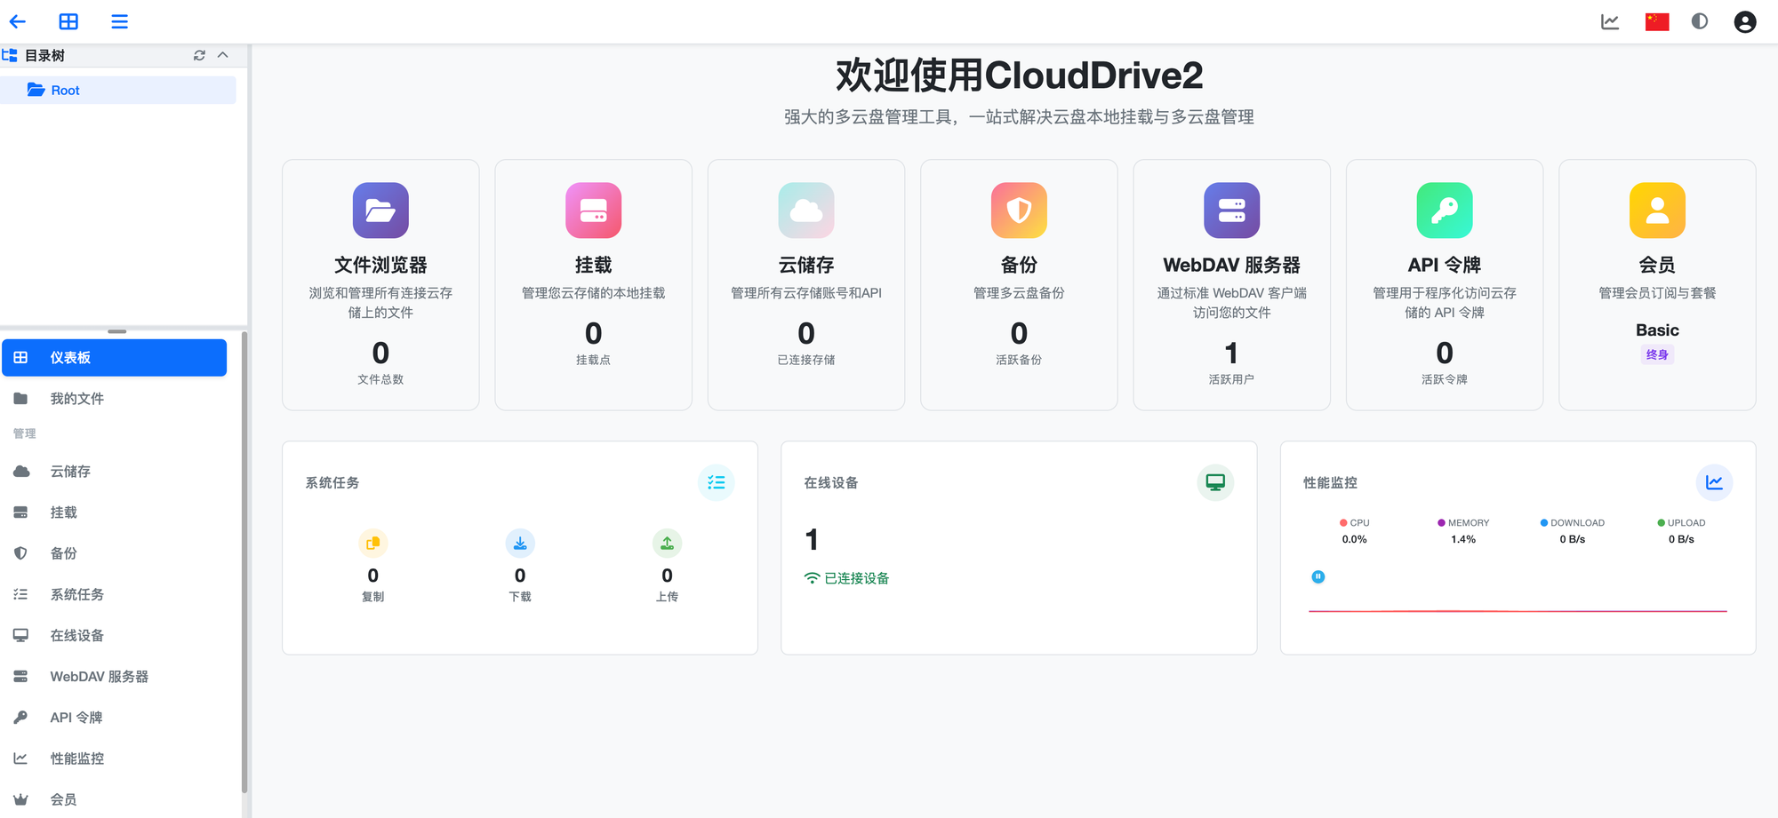Toggle dark/light theme contrast icon
Image resolution: width=1778 pixels, height=818 pixels.
[1700, 21]
